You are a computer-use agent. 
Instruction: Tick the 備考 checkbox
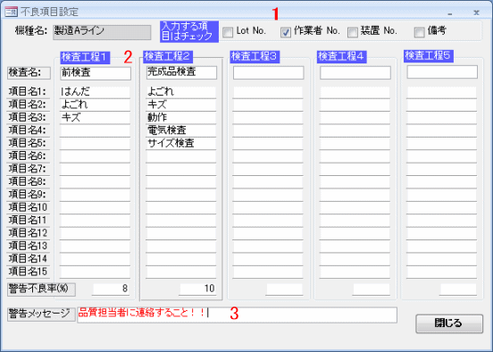click(x=419, y=32)
